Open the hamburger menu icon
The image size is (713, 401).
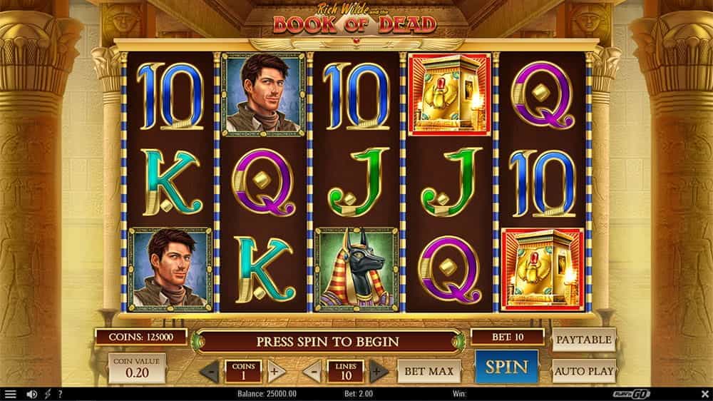point(10,394)
